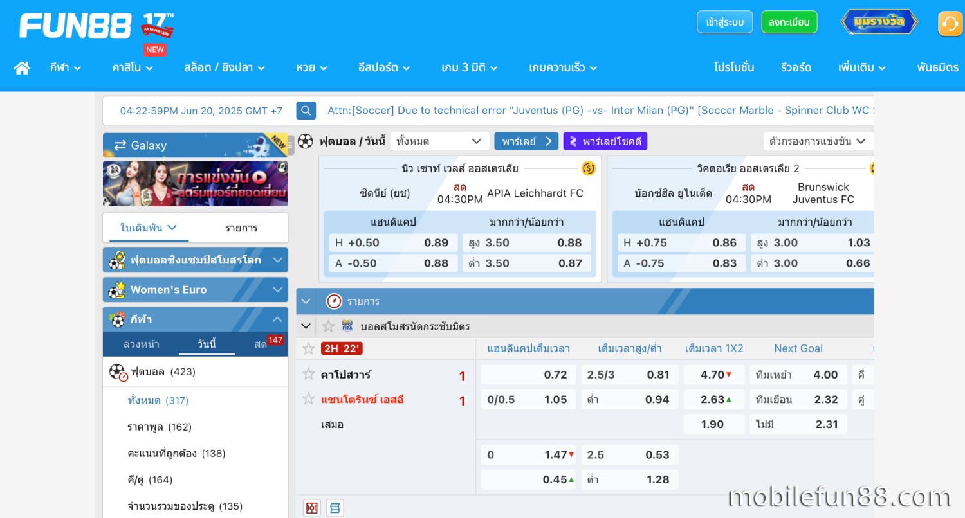Switch to the สด live tab
This screenshot has width=965, height=518.
click(x=261, y=344)
